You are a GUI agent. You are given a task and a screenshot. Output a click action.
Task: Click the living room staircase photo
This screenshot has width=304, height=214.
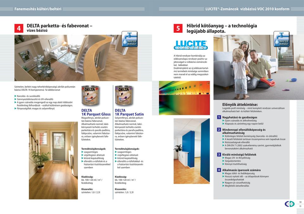point(76,58)
